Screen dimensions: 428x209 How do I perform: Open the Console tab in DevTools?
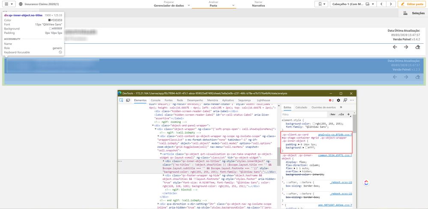click(x=156, y=100)
